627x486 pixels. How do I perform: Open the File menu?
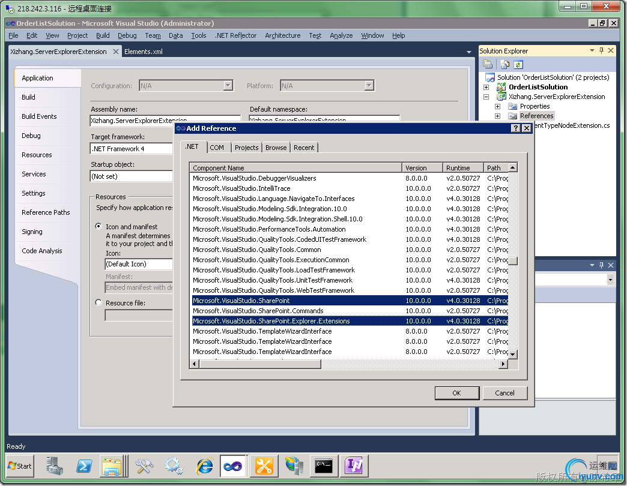coord(13,35)
